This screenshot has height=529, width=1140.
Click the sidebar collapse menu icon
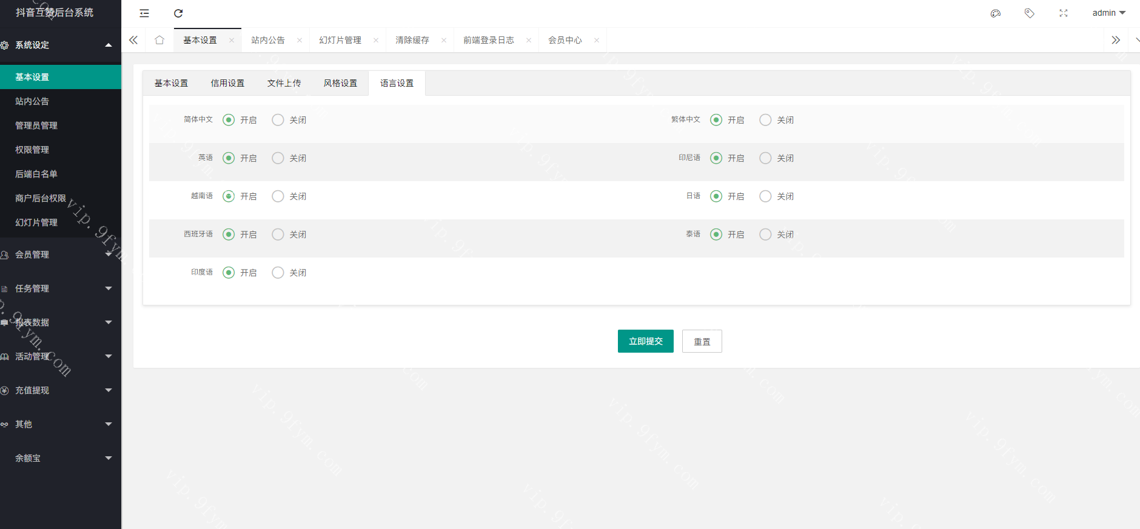click(x=144, y=13)
